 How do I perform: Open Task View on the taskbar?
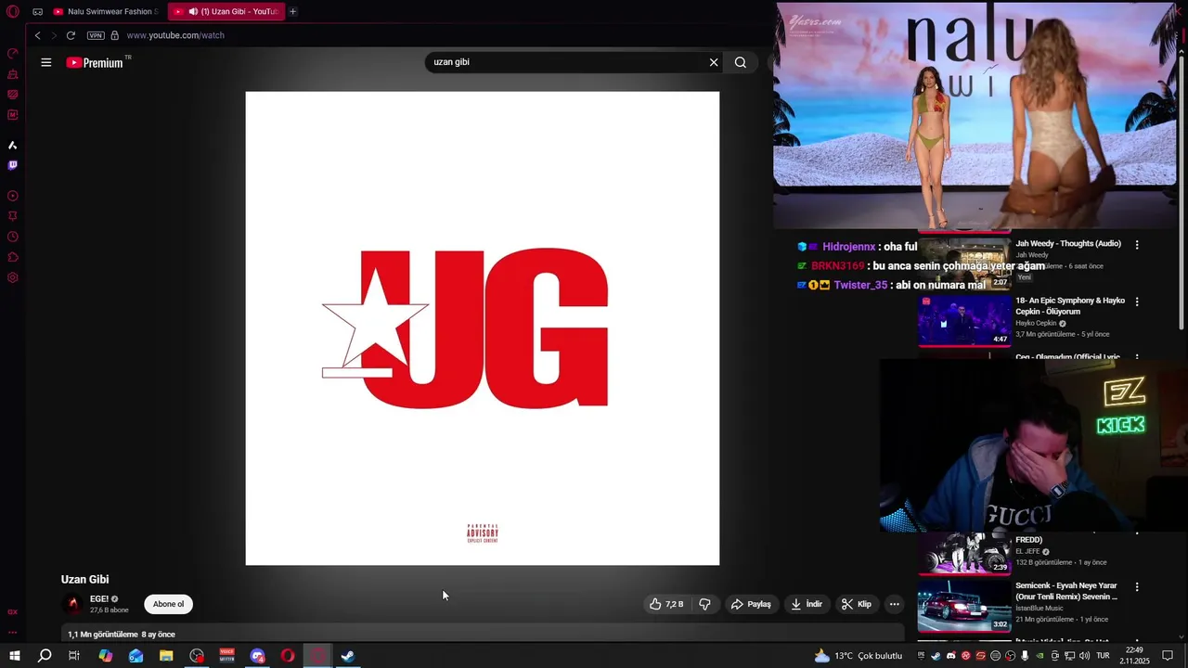point(74,656)
